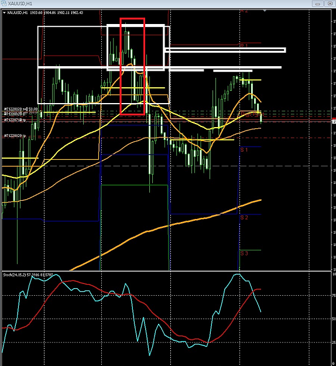This screenshot has width=336, height=366.
Task: Expand the small triangle beside XAUUSD,H1 header
Action: click(4, 13)
